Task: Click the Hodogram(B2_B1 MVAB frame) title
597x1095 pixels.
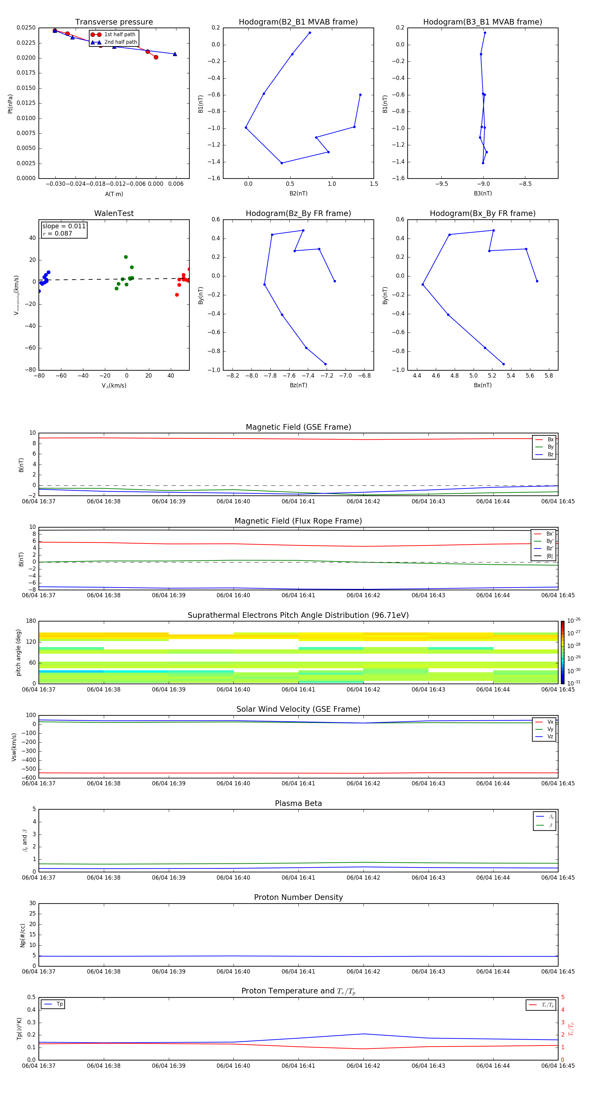Action: coord(298,22)
